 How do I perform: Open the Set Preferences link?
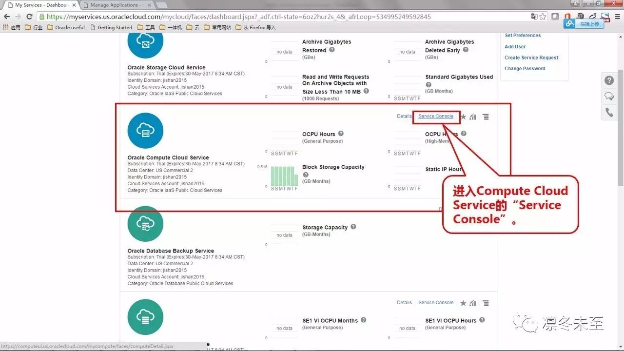pyautogui.click(x=523, y=36)
